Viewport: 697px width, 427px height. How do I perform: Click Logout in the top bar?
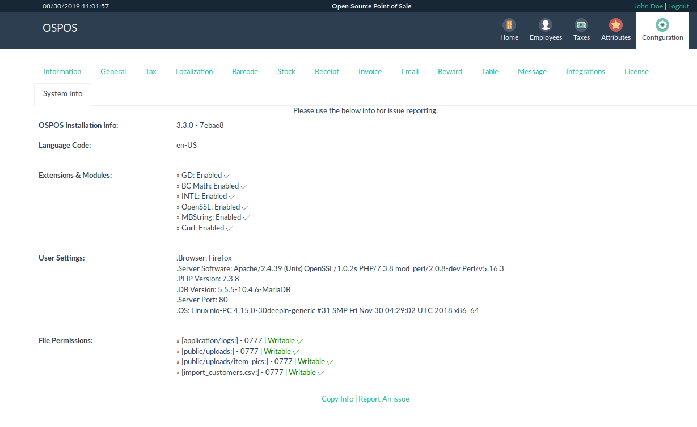click(x=678, y=6)
